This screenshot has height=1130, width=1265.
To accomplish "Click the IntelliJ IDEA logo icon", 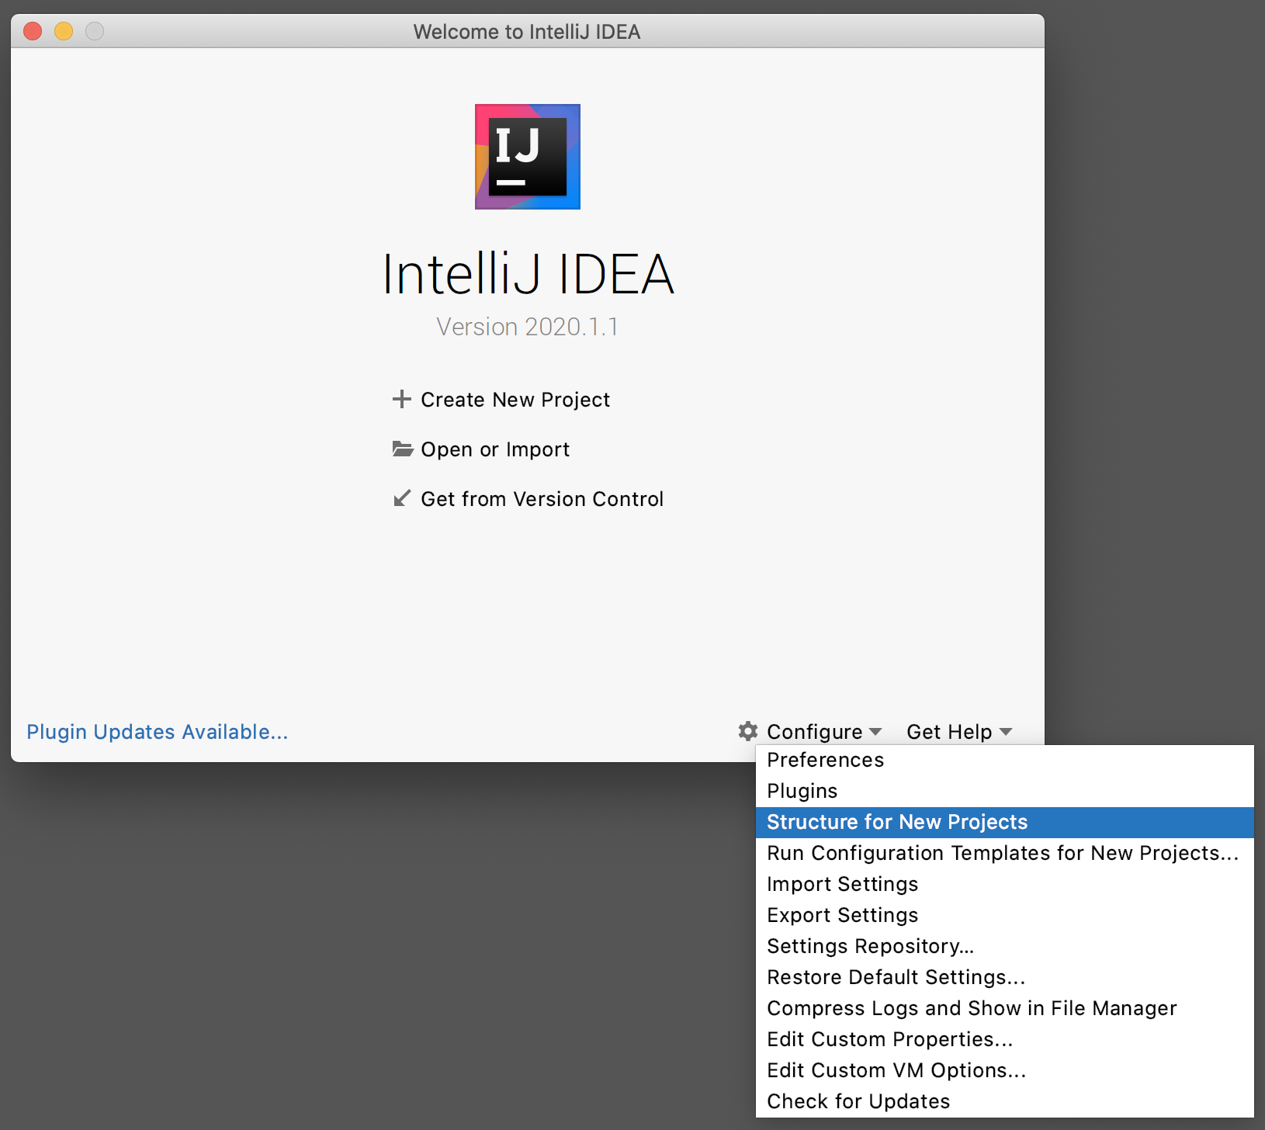I will [x=528, y=157].
